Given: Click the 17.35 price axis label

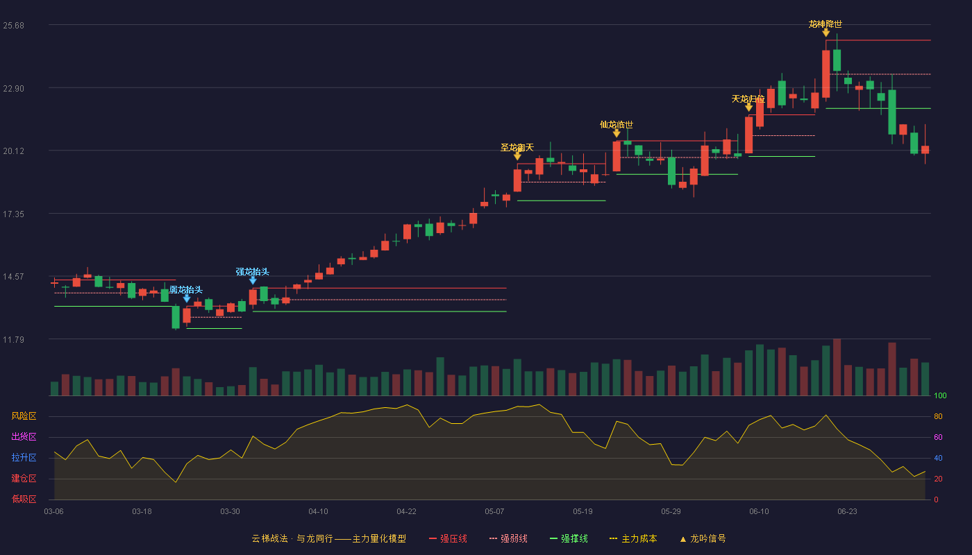Looking at the screenshot, I should pos(14,214).
